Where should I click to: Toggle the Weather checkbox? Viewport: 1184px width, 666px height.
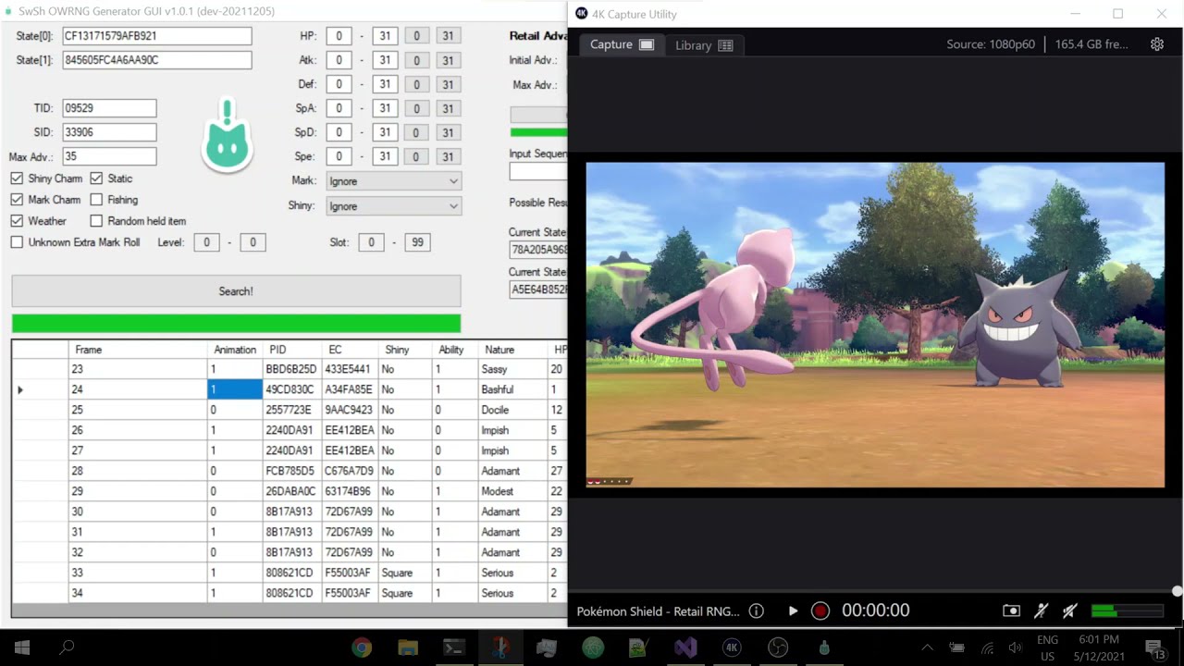point(17,221)
